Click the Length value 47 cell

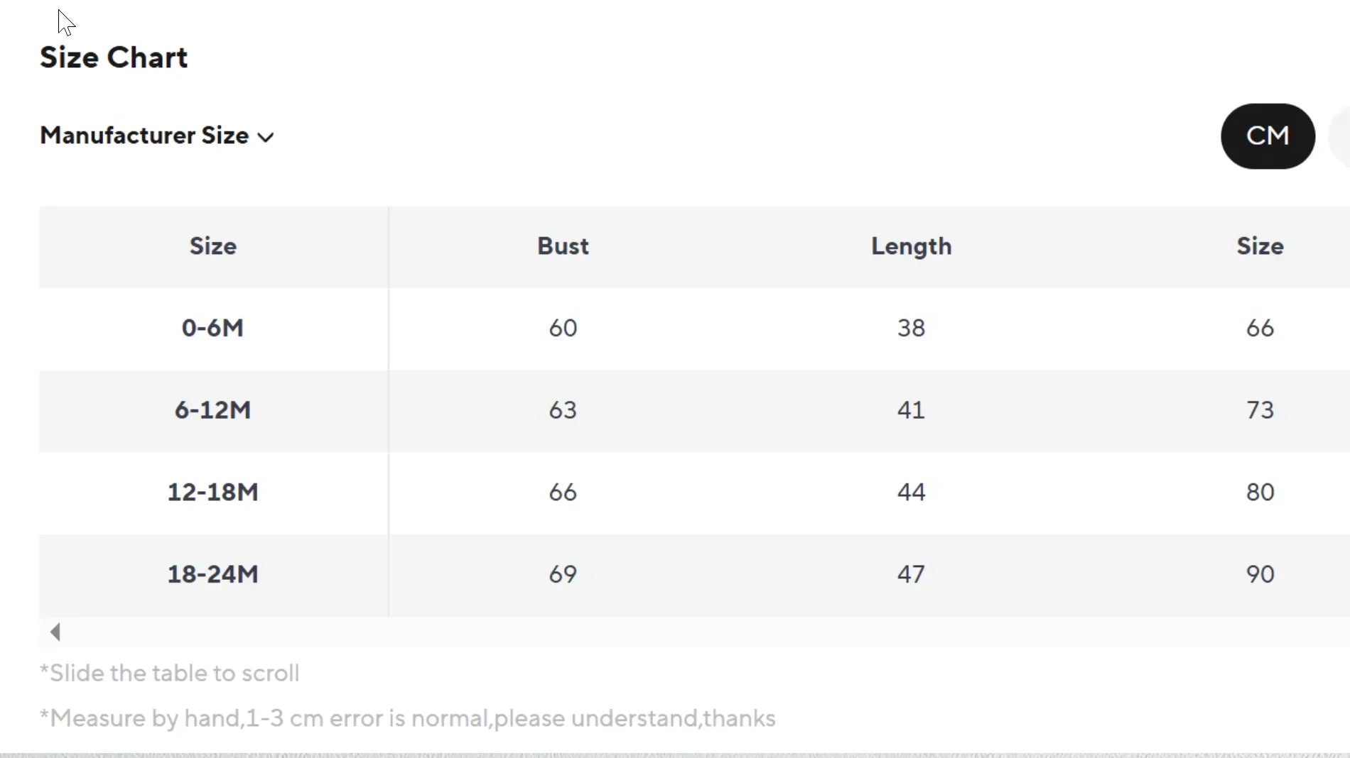click(912, 574)
